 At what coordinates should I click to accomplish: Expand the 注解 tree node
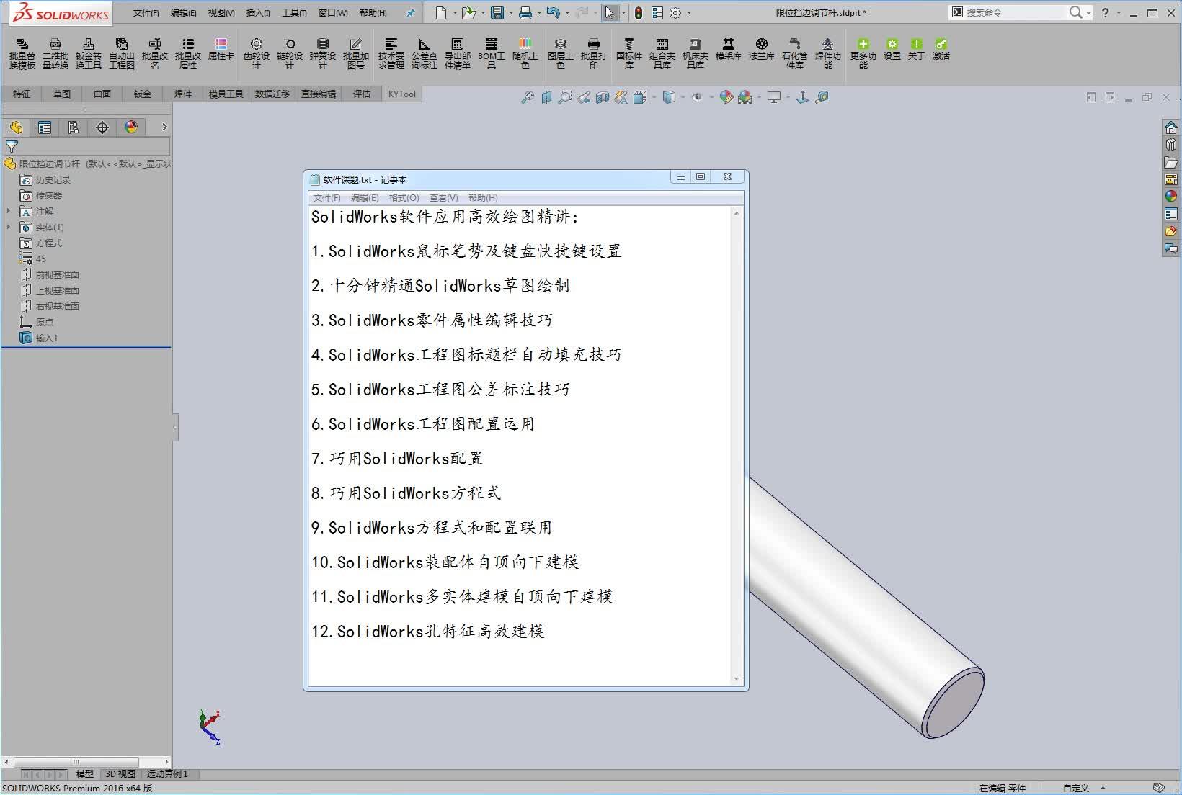[9, 211]
